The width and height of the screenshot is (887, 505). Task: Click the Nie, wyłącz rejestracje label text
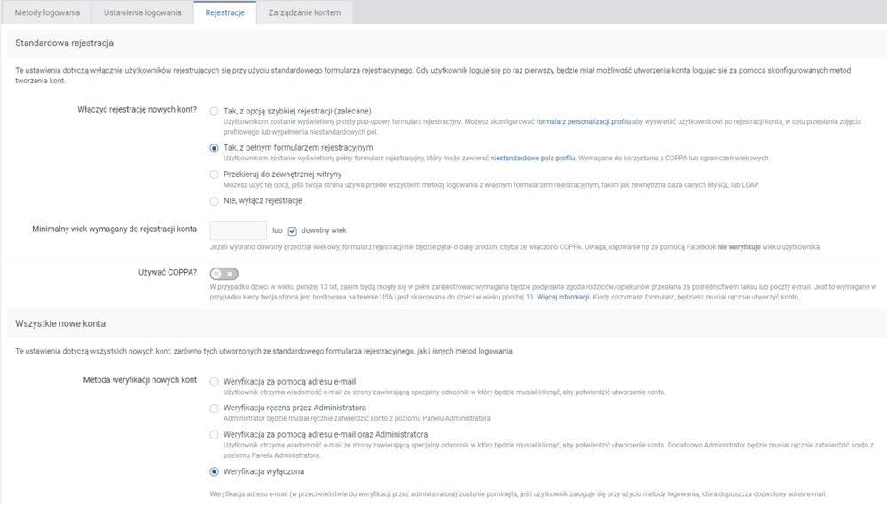coord(263,201)
